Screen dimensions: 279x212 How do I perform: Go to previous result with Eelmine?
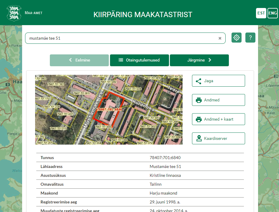(x=79, y=60)
